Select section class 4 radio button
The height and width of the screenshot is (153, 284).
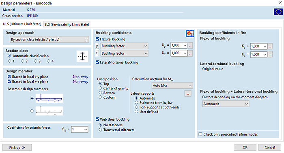(x=49, y=61)
